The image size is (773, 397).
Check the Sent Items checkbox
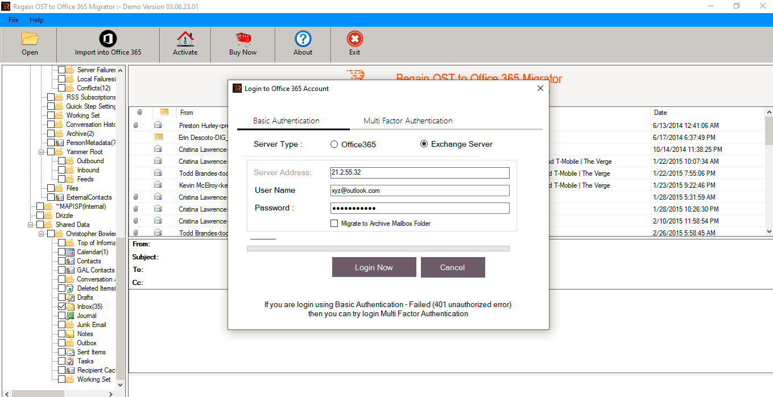click(61, 352)
